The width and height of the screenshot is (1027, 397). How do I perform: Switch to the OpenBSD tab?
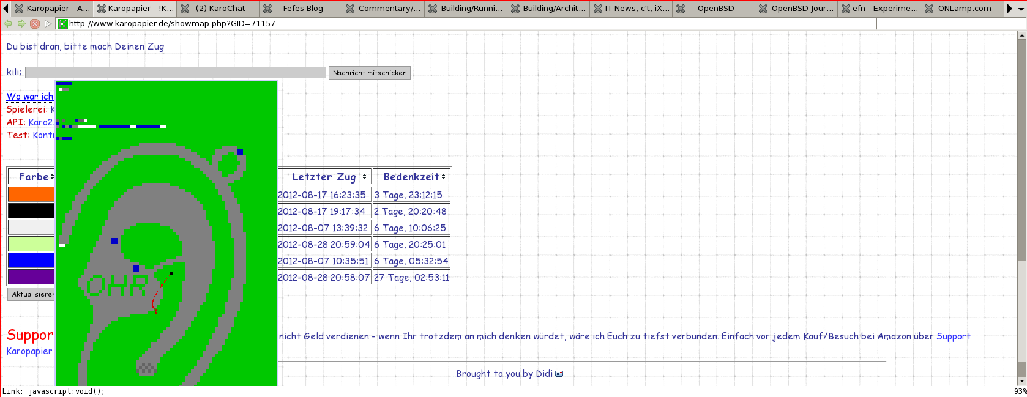(715, 9)
